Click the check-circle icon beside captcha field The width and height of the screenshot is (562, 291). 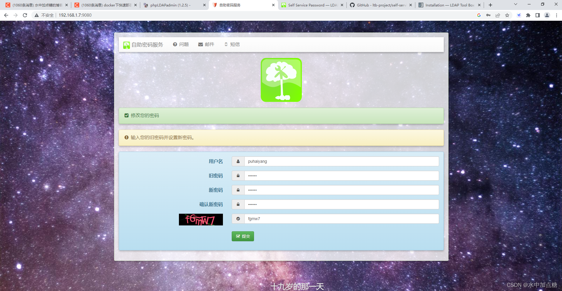tap(238, 219)
